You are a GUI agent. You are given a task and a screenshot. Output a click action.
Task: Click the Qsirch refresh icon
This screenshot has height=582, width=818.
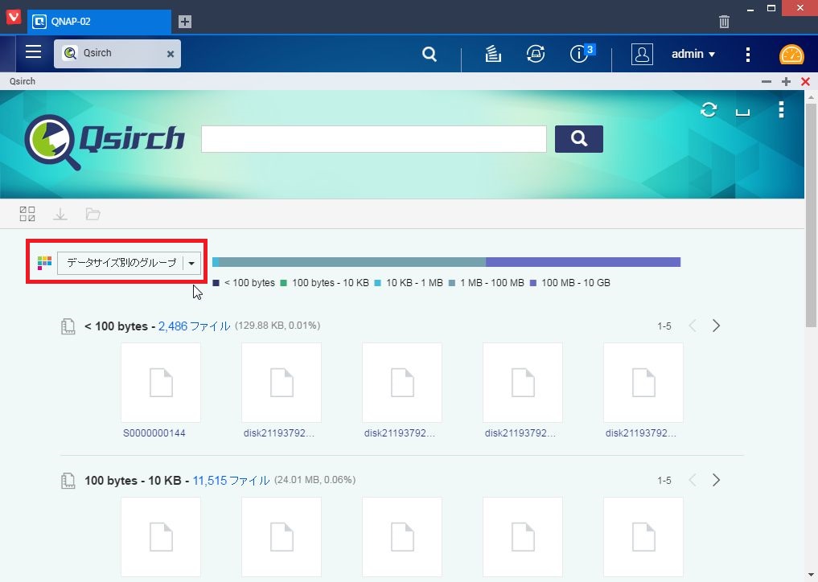(x=709, y=109)
